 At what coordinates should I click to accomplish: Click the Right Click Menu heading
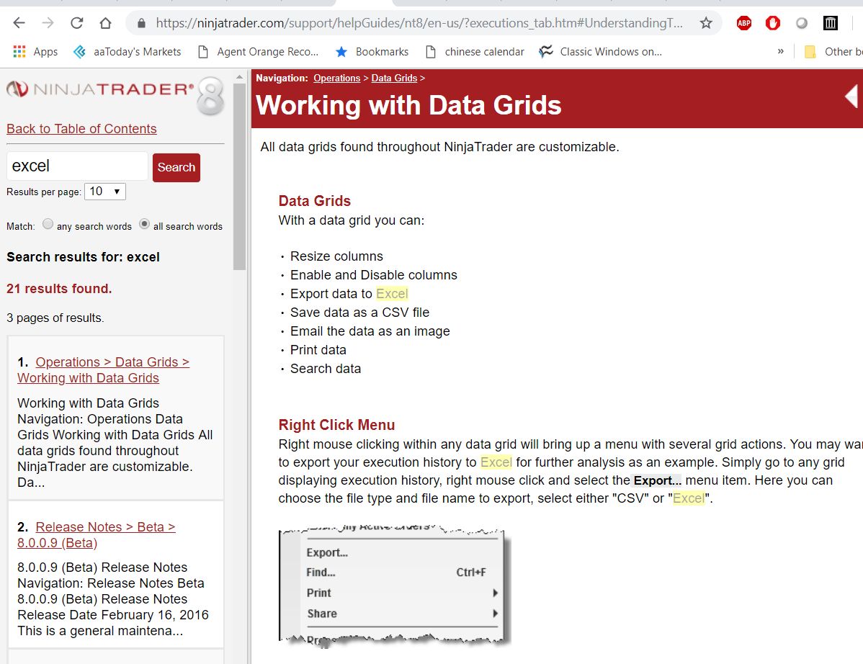tap(336, 425)
